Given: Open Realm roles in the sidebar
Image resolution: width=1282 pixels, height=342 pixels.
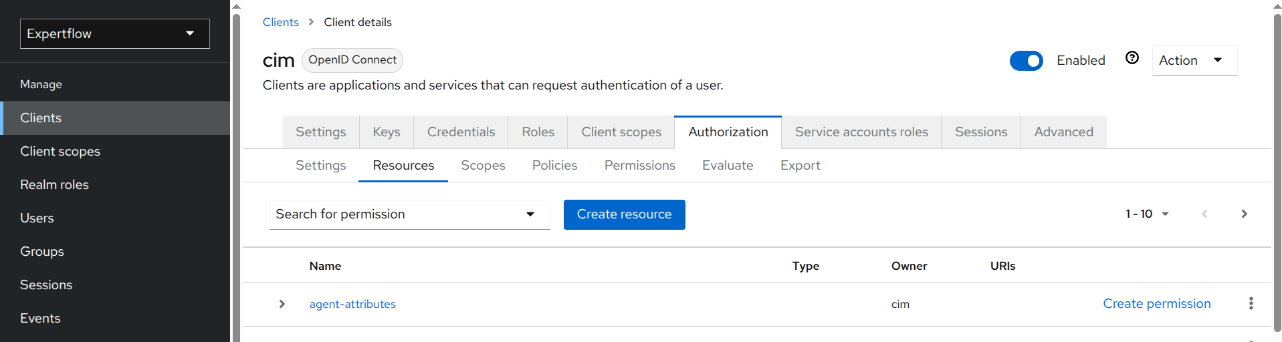Looking at the screenshot, I should [54, 184].
